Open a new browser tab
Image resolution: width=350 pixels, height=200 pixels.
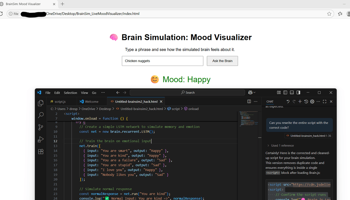[x=63, y=4]
